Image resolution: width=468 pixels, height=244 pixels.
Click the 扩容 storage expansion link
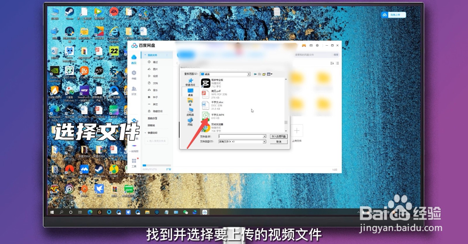click(x=168, y=169)
